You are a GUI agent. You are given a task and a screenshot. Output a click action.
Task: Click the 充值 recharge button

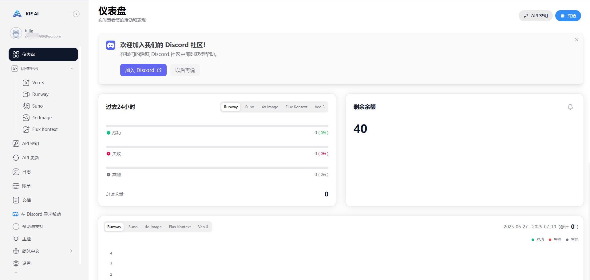[568, 16]
